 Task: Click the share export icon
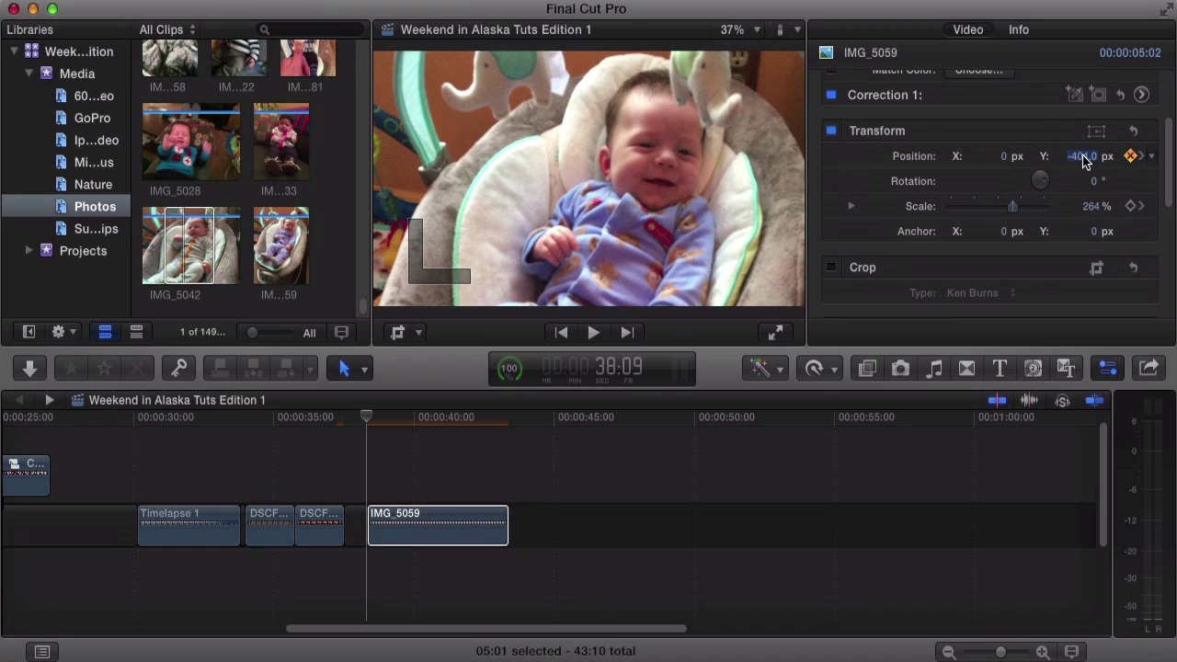1148,369
